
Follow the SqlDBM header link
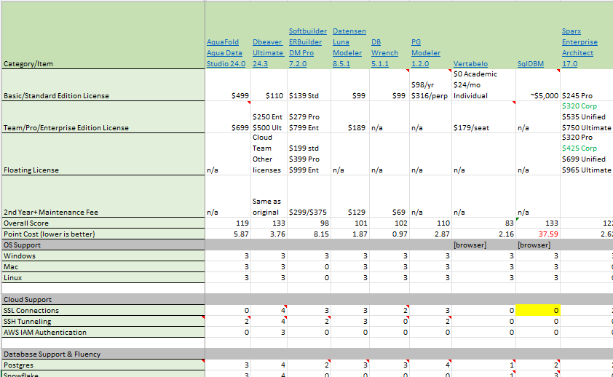coord(531,64)
